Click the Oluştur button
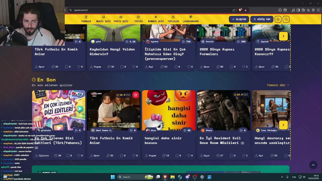The image size is (322, 181). pyautogui.click(x=239, y=19)
